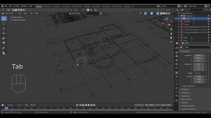Toggle camera view icon in viewport
211x118 pixels.
(171, 38)
